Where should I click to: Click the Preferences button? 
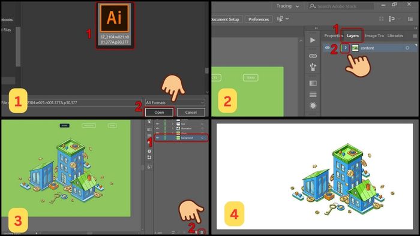(259, 19)
